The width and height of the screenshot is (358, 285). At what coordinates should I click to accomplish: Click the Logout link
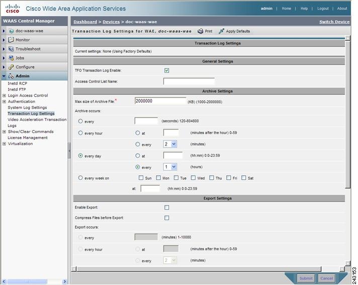pyautogui.click(x=323, y=9)
